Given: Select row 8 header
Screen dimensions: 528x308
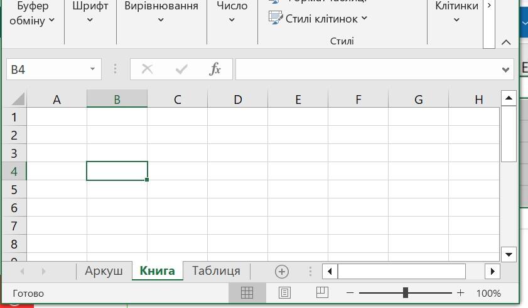Looking at the screenshot, I should [14, 244].
